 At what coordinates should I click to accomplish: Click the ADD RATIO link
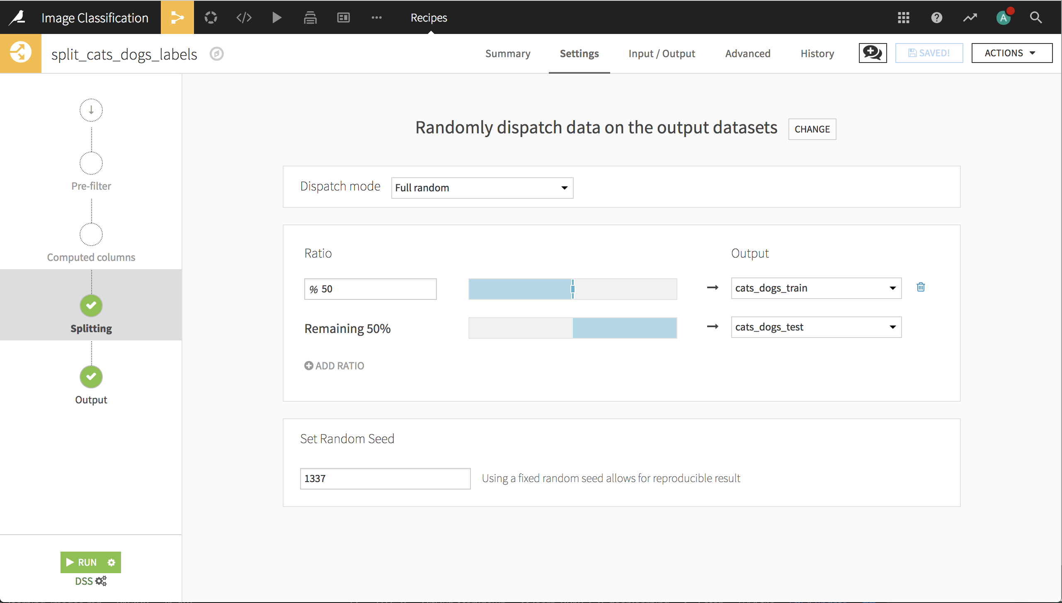[x=334, y=365]
